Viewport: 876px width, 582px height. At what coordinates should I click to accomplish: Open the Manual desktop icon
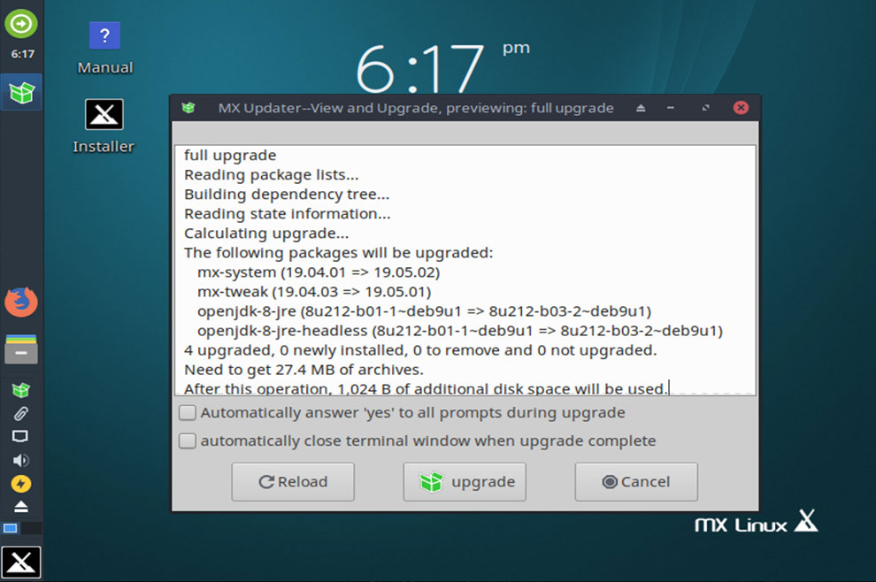click(105, 49)
